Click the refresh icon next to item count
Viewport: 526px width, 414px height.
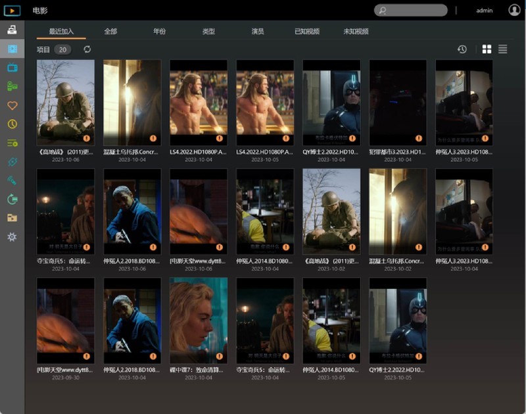coord(87,49)
